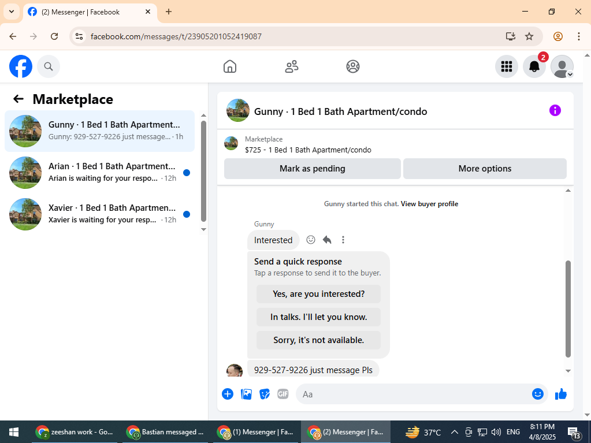This screenshot has width=591, height=443.
Task: Attach a photo using the image icon
Action: [246, 394]
